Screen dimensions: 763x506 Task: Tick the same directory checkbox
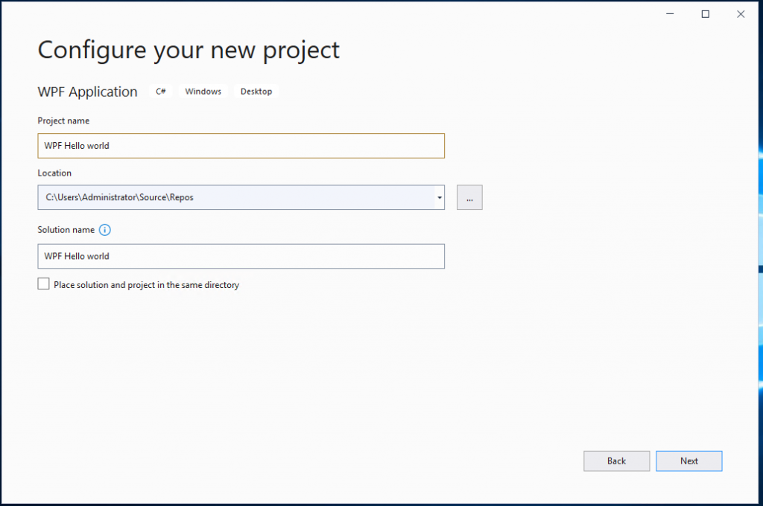44,284
